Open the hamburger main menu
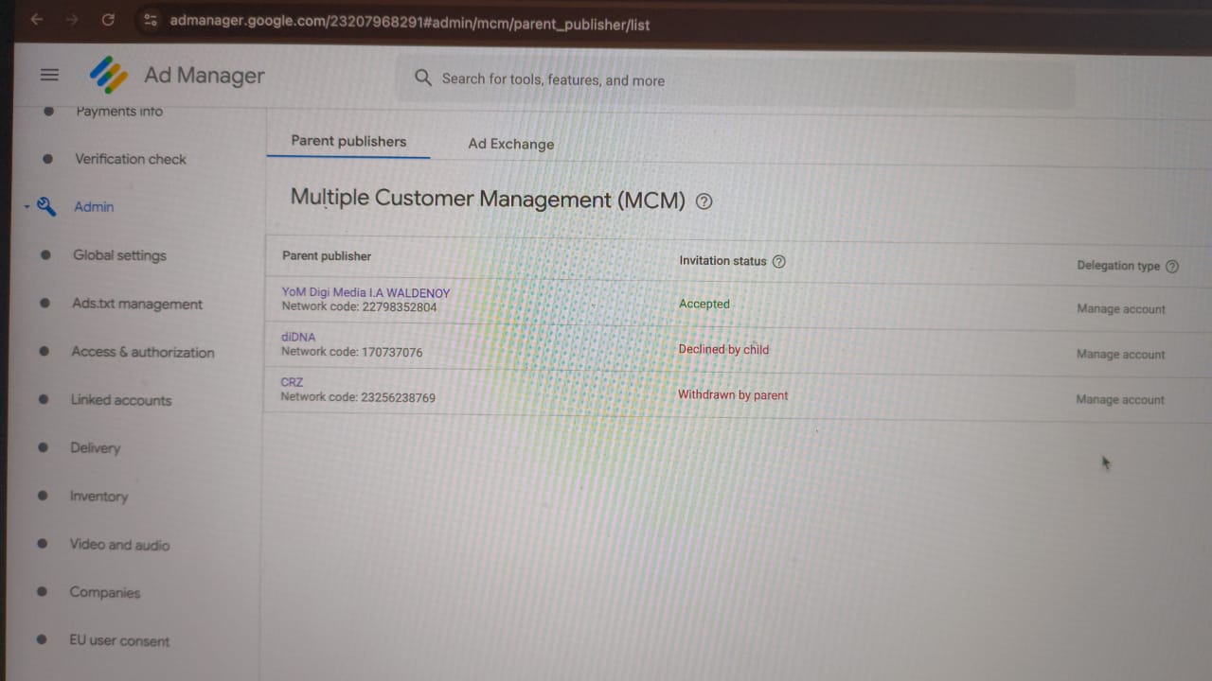This screenshot has width=1212, height=681. [49, 75]
